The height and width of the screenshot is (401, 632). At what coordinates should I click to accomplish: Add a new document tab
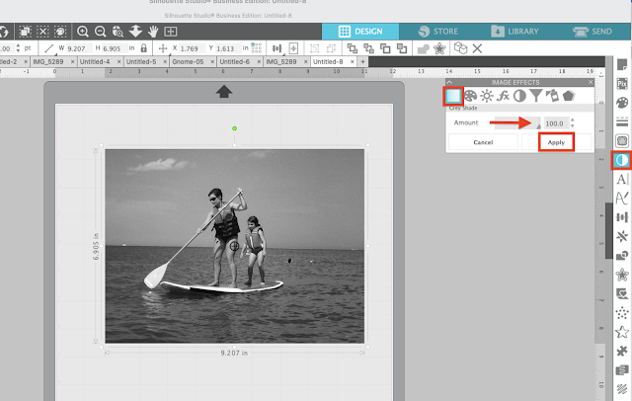click(362, 61)
